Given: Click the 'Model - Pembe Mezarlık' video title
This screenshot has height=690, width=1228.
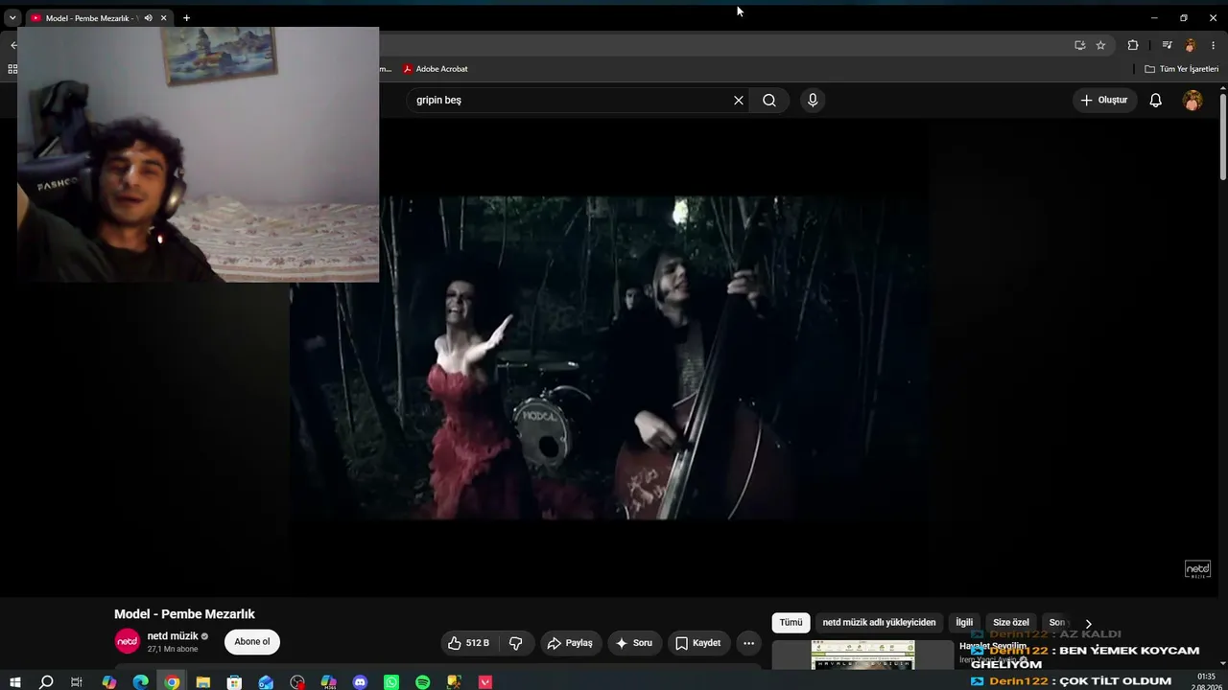Looking at the screenshot, I should pyautogui.click(x=184, y=614).
